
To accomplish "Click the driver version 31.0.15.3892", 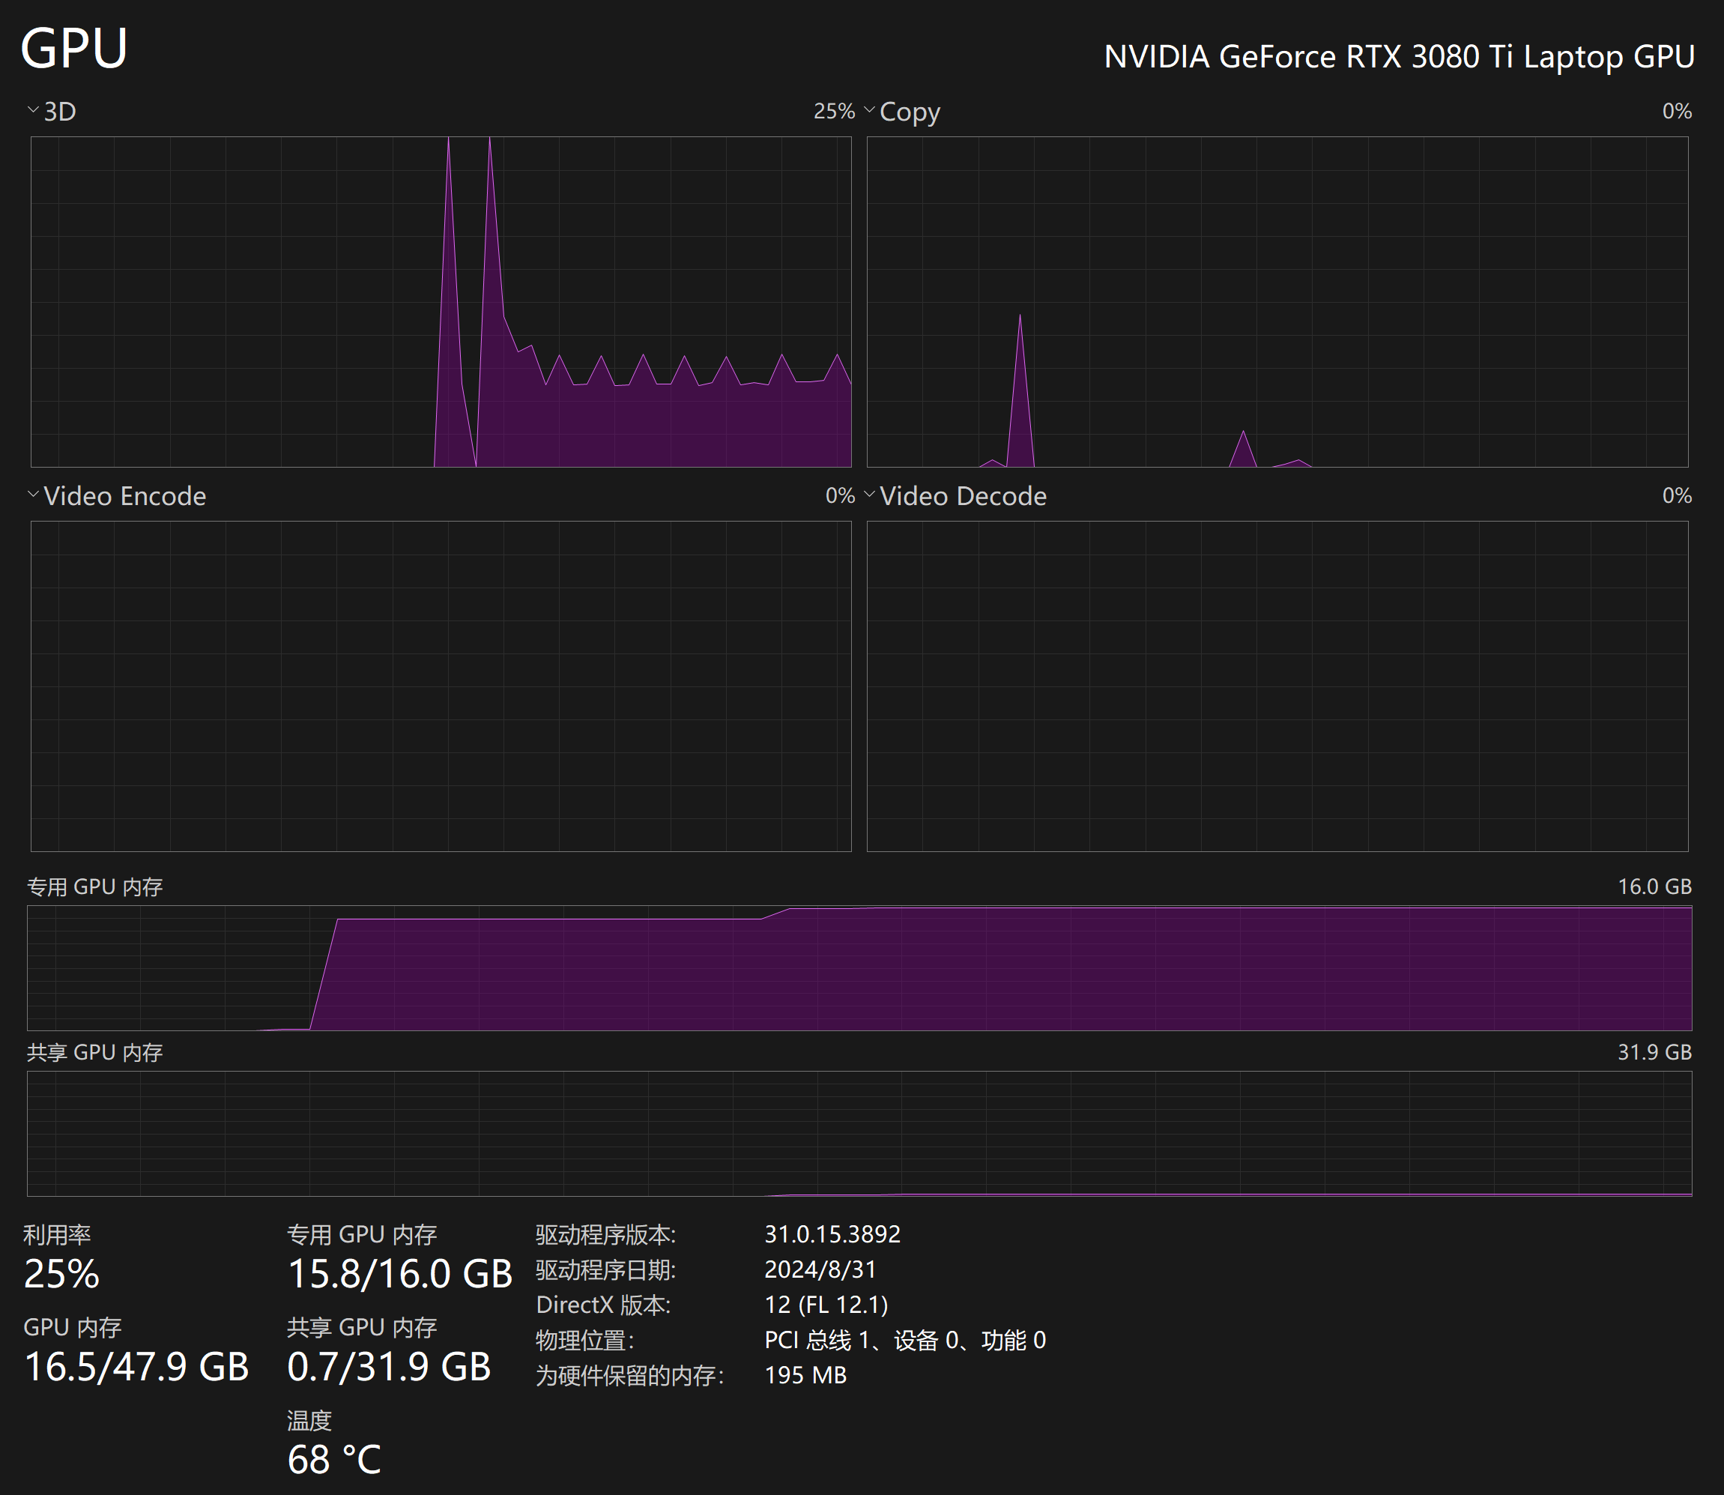I will [x=832, y=1234].
